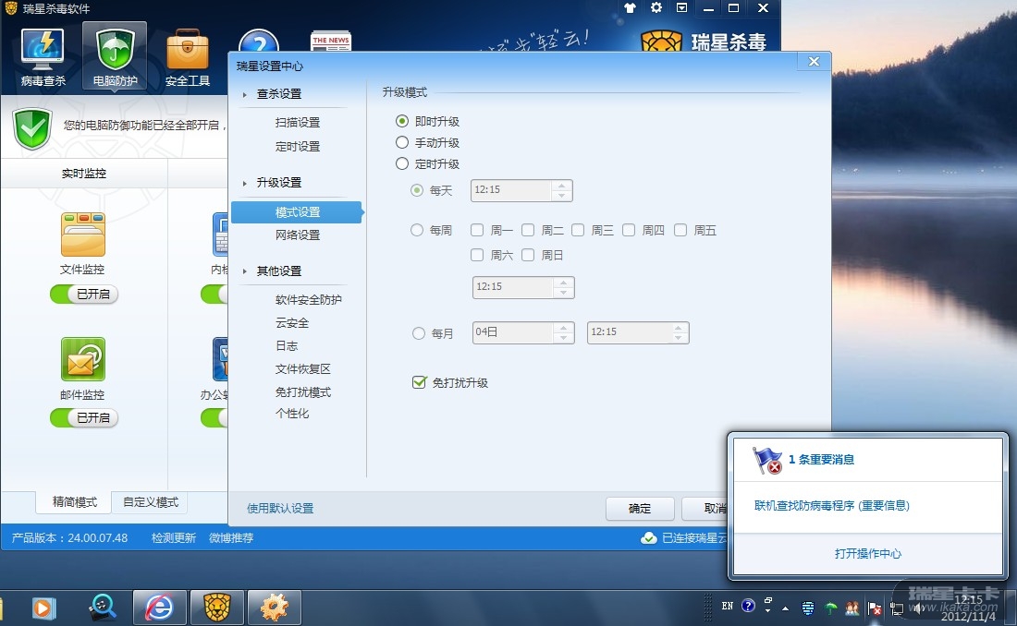Click the 每天 time spinner field
Image resolution: width=1017 pixels, height=626 pixels.
tap(521, 190)
